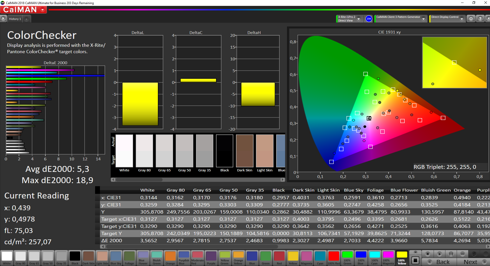The height and width of the screenshot is (266, 490).
Task: Select the White color patch
Action: coord(7,258)
